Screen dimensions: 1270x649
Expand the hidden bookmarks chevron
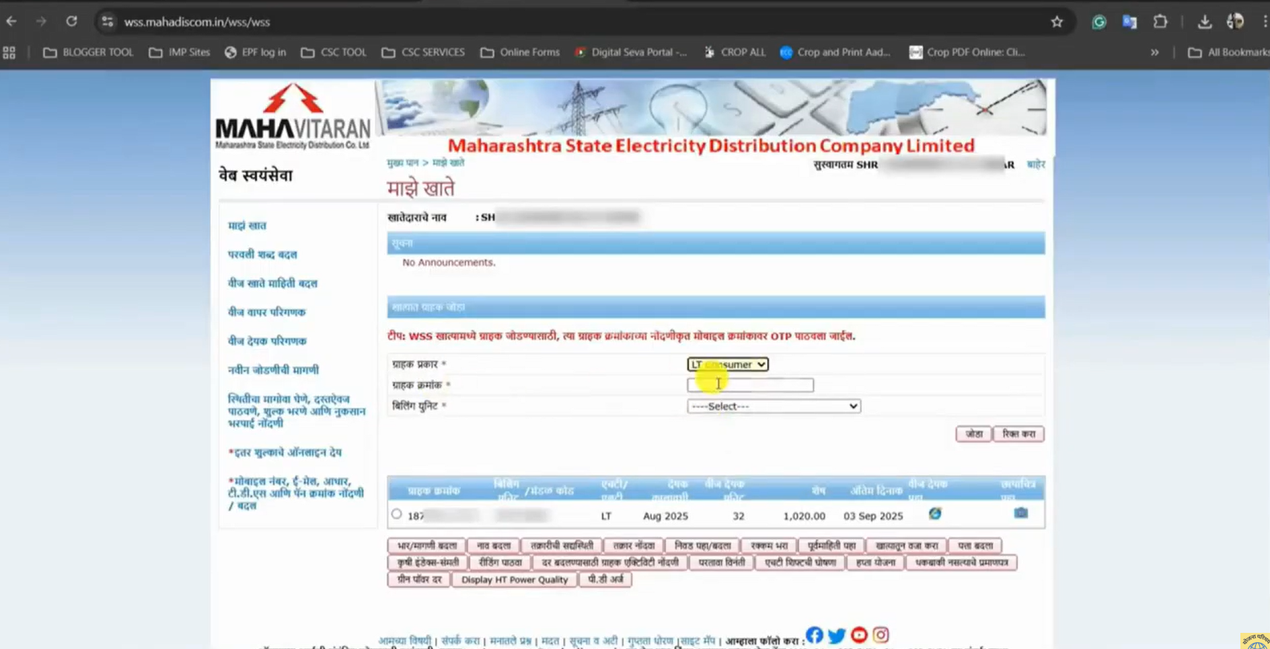1155,52
